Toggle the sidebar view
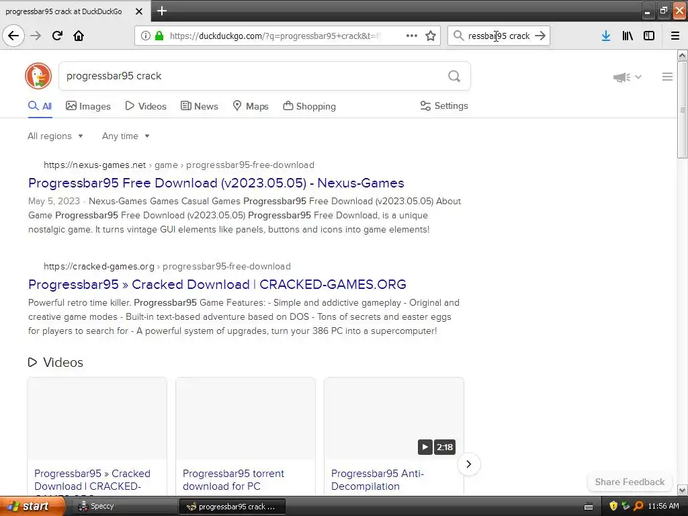This screenshot has height=516, width=688. coord(649,36)
